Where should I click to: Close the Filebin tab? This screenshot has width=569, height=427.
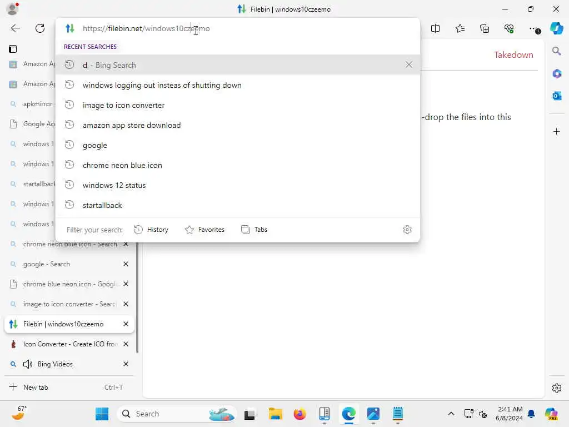[126, 324]
